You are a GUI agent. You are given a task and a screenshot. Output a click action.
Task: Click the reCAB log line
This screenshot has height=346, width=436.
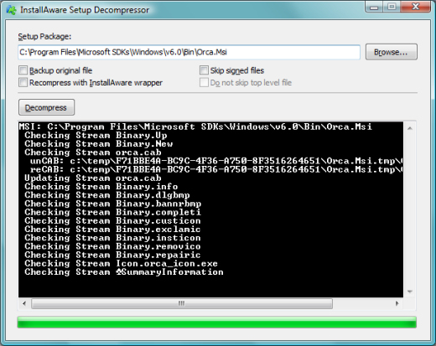(216, 169)
